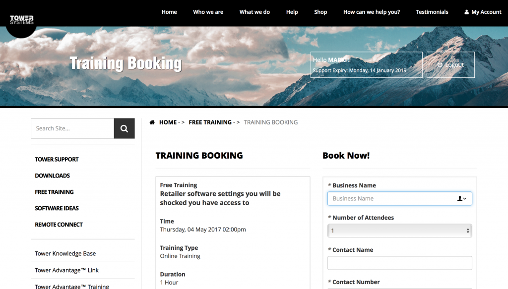Open Tower Advantage™ Link item
The width and height of the screenshot is (508, 289).
66,270
